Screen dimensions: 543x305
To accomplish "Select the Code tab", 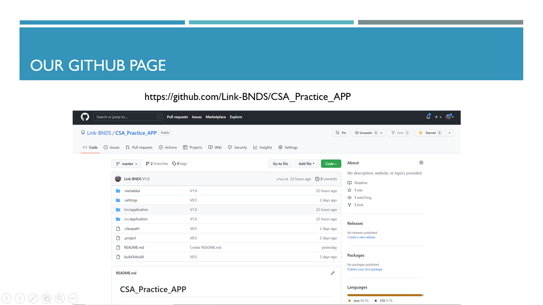I will tap(90, 147).
